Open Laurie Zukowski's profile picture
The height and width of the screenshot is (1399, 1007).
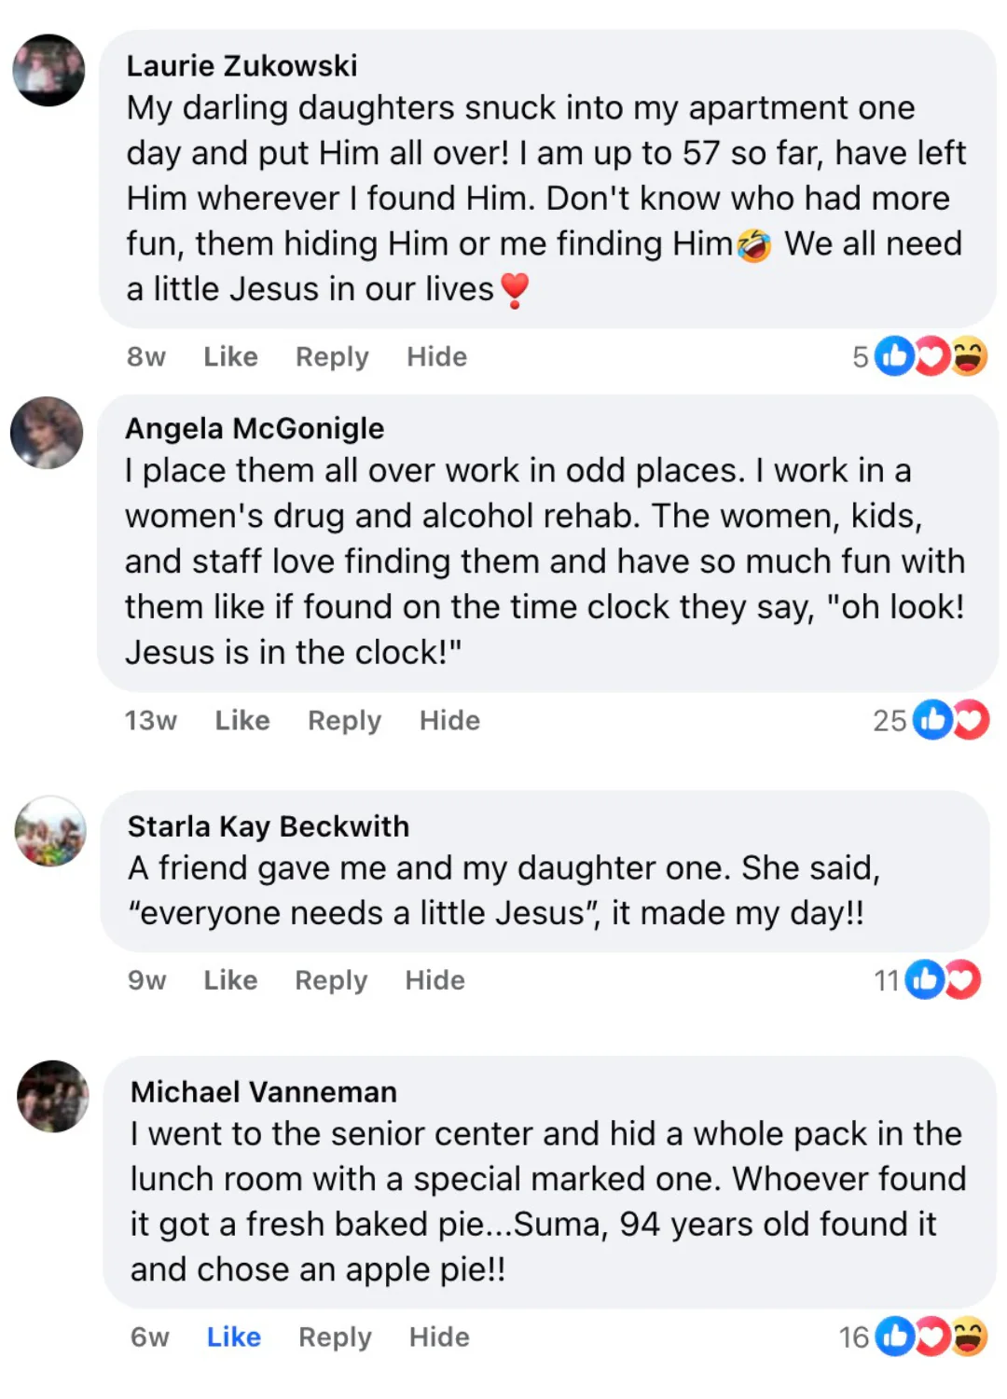(48, 70)
